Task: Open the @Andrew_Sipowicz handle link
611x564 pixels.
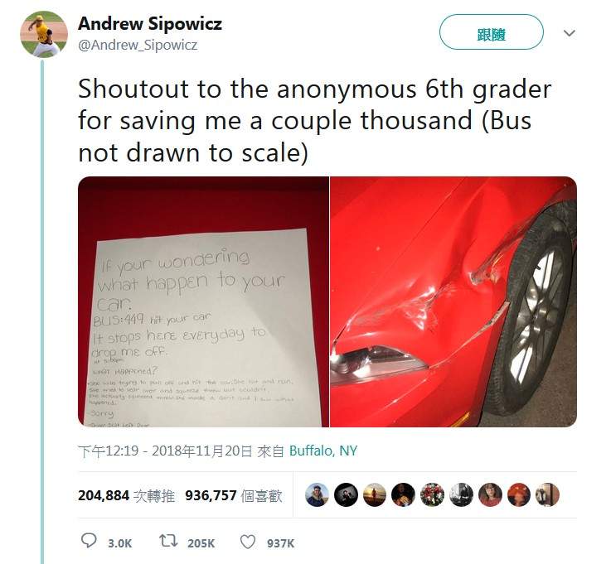Action: [138, 46]
